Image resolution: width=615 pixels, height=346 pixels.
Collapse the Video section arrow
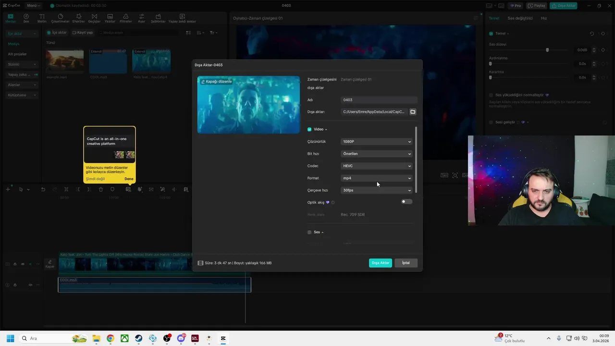[326, 130]
